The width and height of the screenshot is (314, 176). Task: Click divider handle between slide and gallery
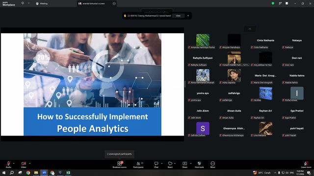[185, 84]
